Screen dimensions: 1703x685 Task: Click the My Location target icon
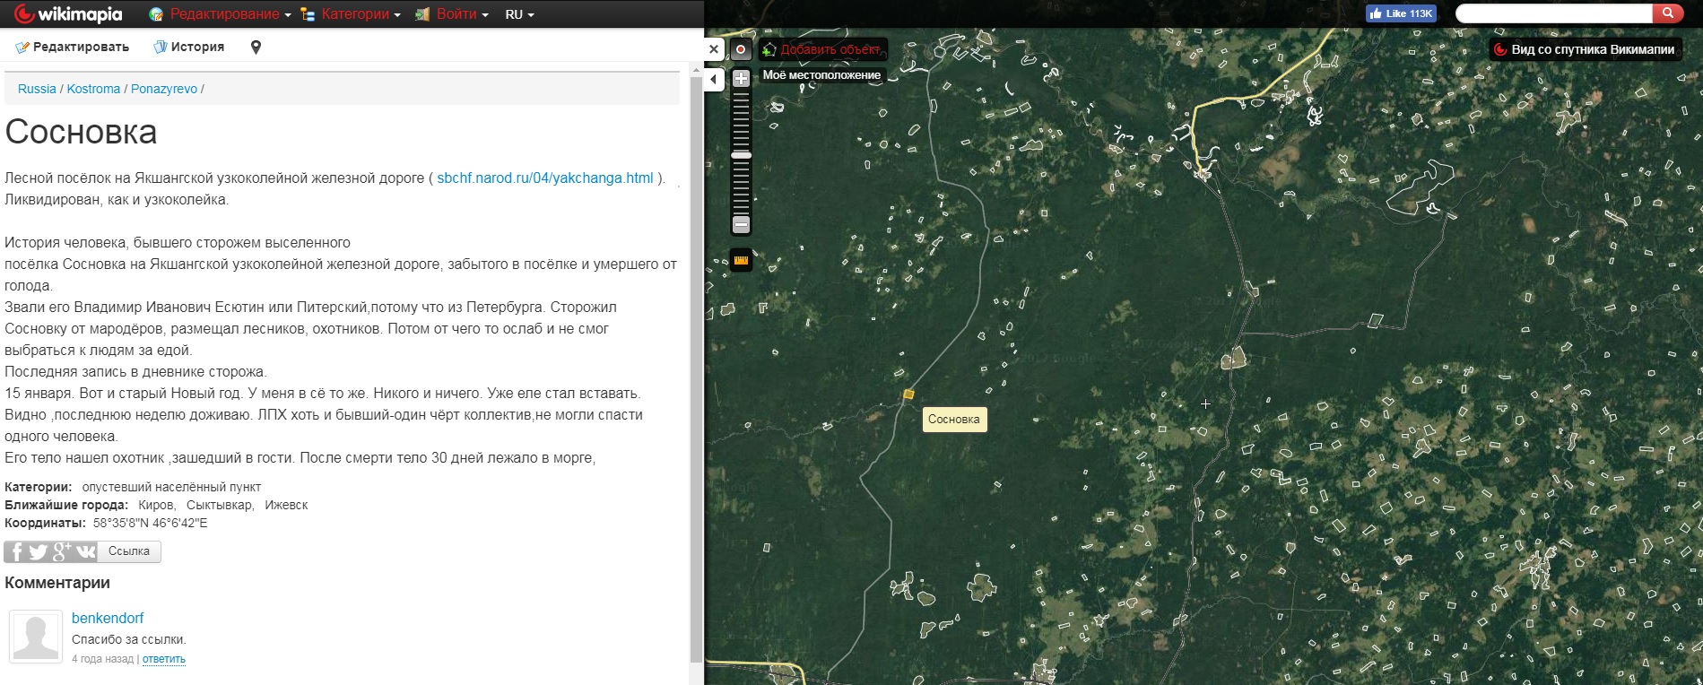point(741,50)
